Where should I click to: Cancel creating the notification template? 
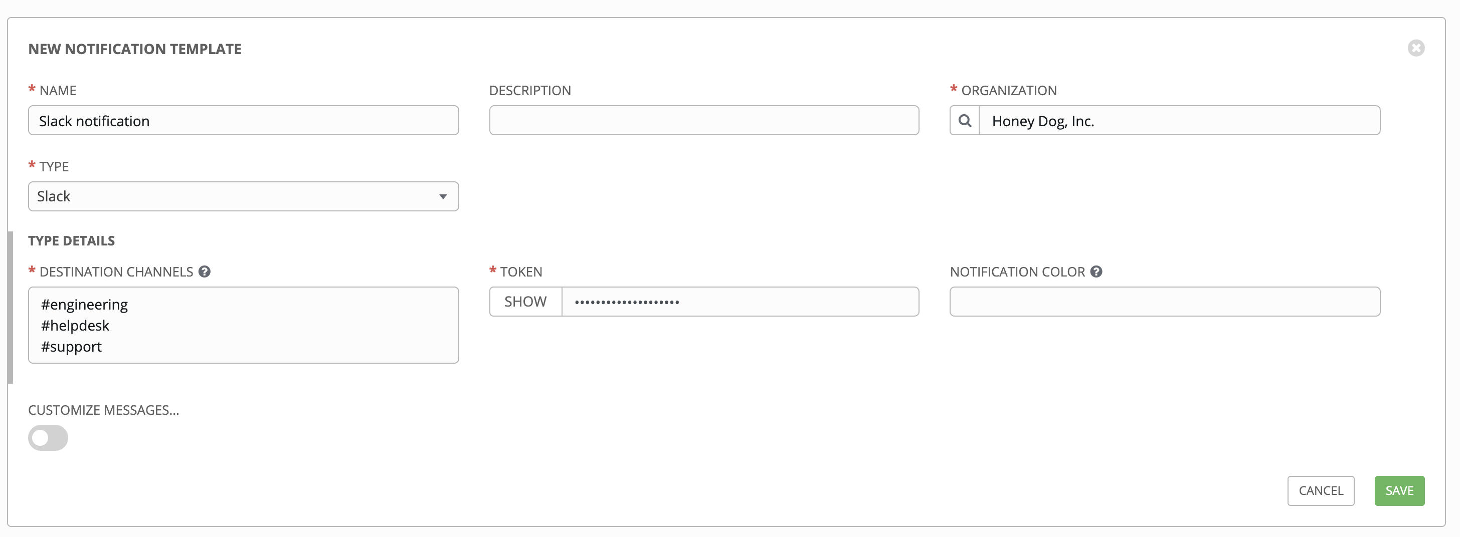[1320, 490]
